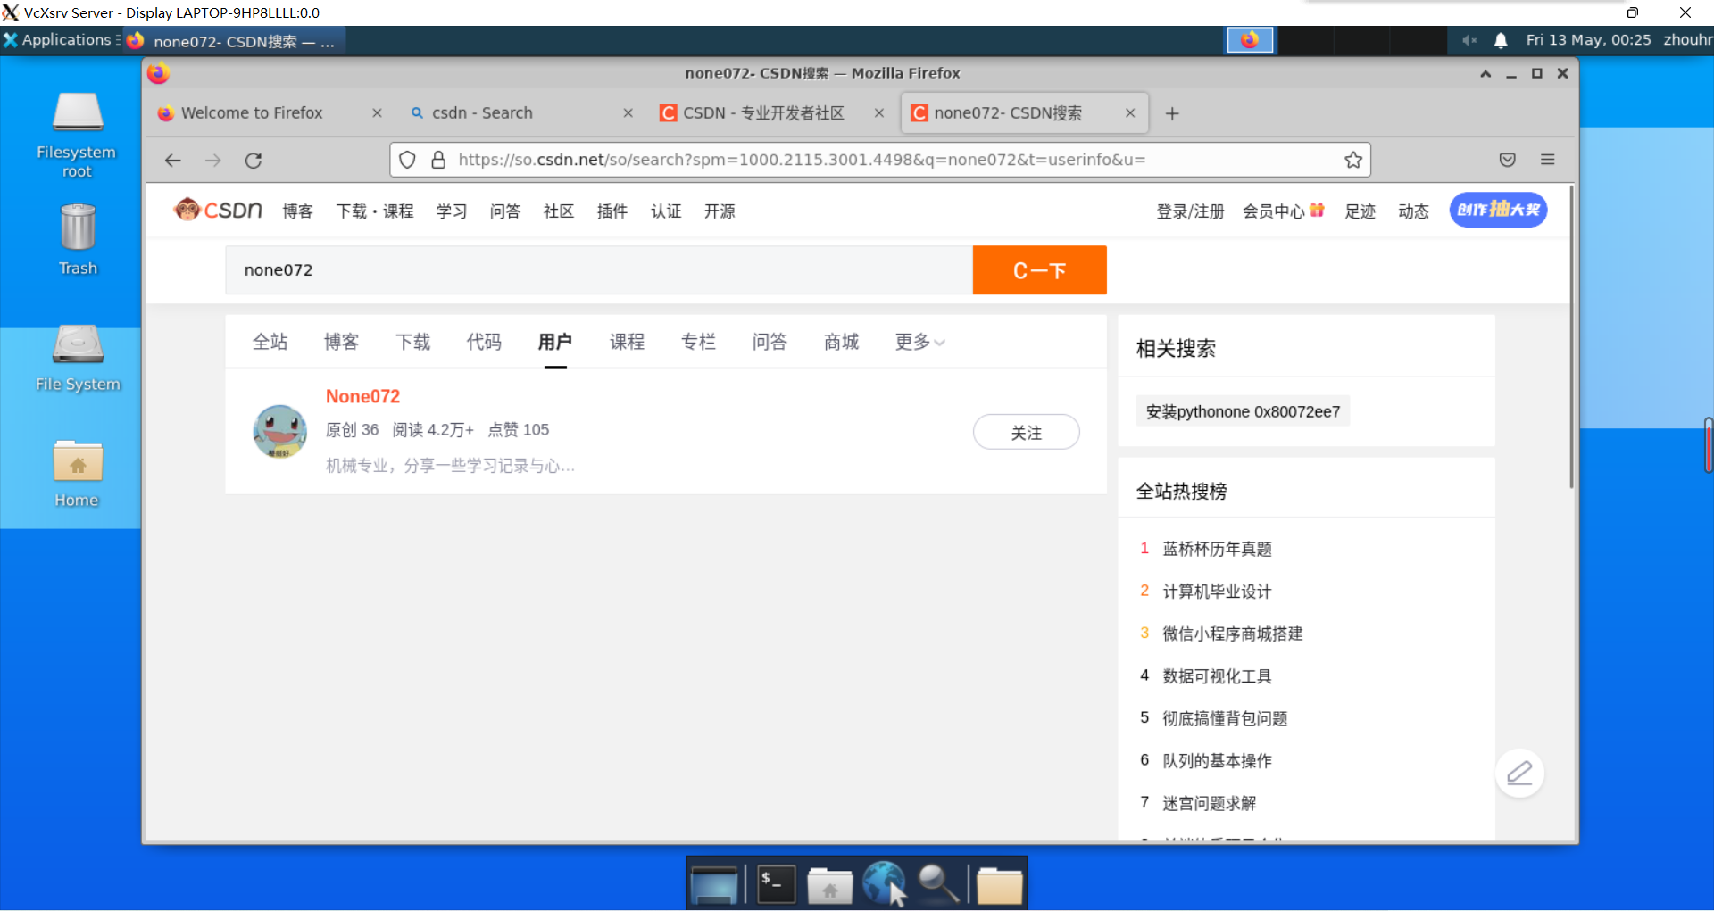Open the Trash desktop icon
Screen dimensions: 1714x911
click(x=78, y=239)
